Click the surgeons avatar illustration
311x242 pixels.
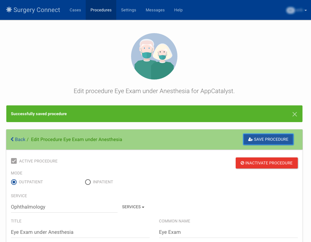coord(154,56)
